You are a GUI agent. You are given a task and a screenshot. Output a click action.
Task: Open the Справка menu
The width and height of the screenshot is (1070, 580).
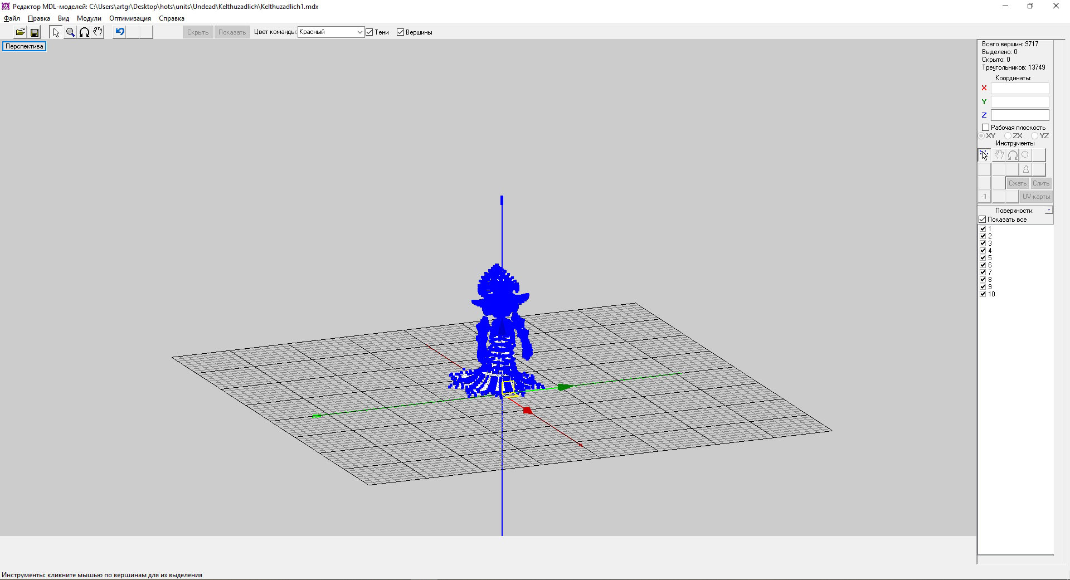pyautogui.click(x=172, y=18)
